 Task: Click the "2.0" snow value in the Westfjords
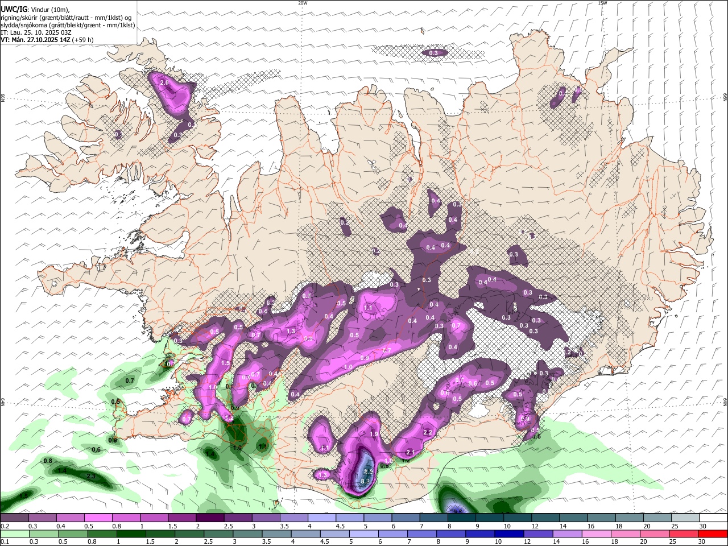[165, 82]
